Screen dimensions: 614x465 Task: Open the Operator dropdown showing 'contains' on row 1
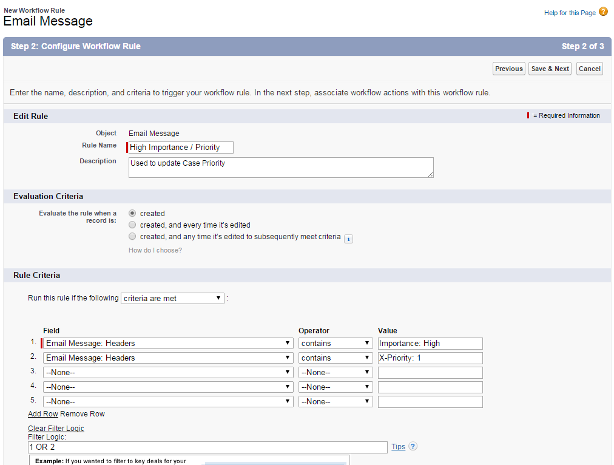335,343
